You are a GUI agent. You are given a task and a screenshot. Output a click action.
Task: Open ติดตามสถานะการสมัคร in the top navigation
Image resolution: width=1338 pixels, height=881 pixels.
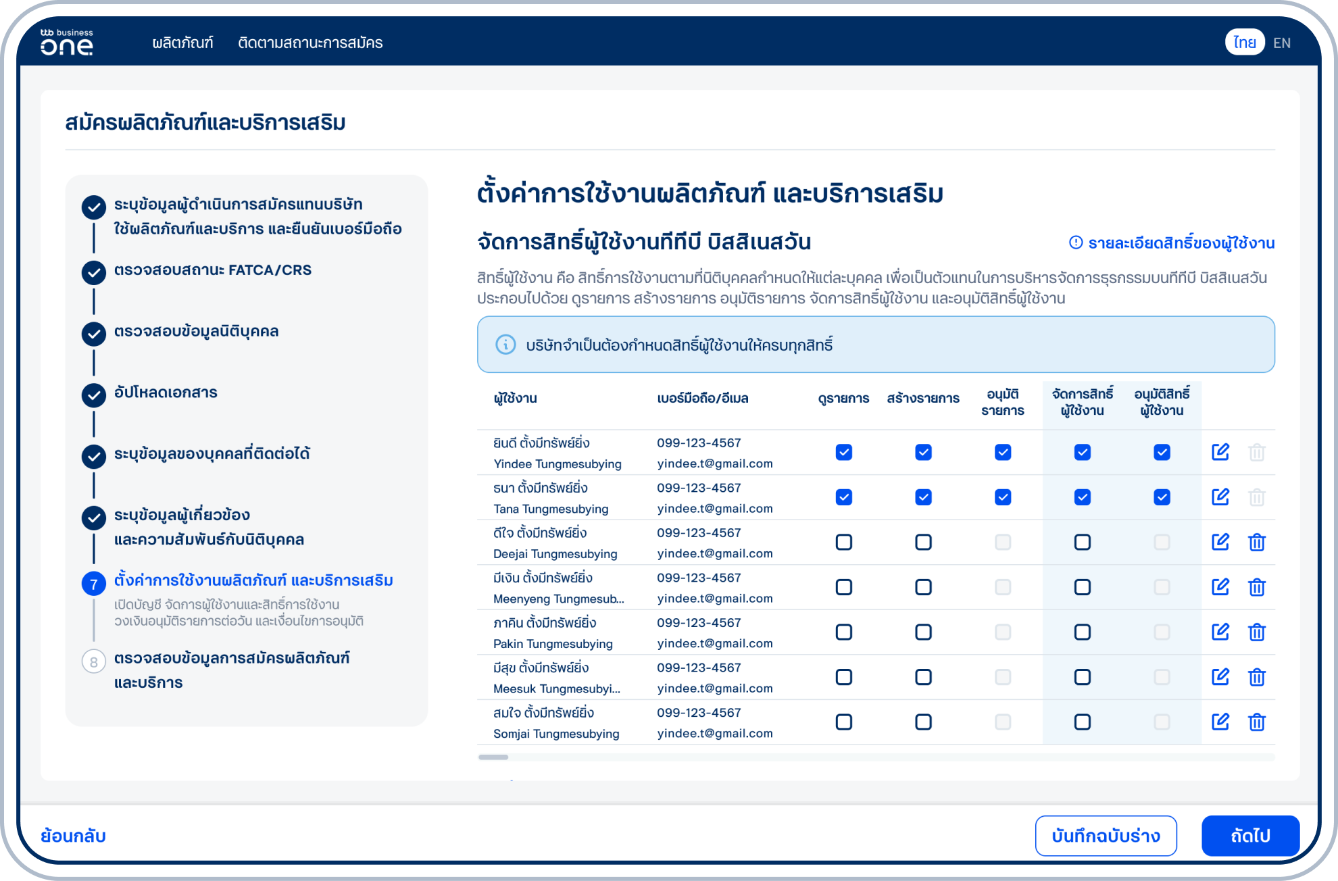tap(310, 43)
